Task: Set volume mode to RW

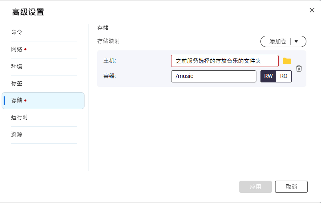Action: [x=269, y=76]
